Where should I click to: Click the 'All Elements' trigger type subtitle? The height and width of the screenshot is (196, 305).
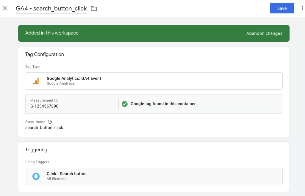(x=57, y=179)
